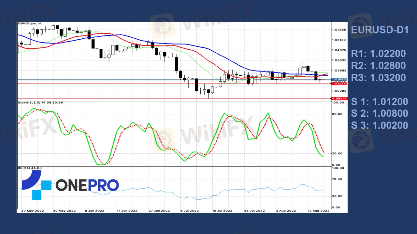This screenshot has width=417, height=234.
Task: Click the 20.00 level on Stochastic scale
Action: 338,153
